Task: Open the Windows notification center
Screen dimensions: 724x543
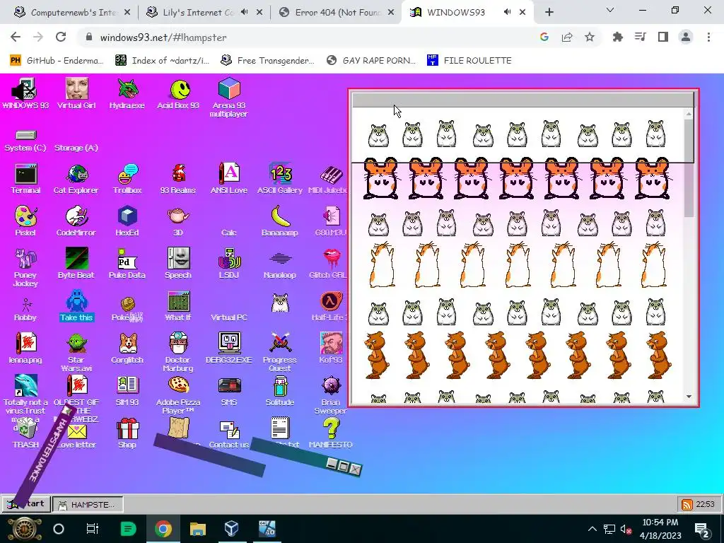Action: tap(702, 529)
